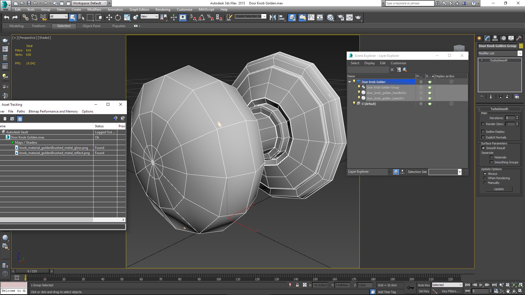Click Table View icon in Asset Tracking
Image resolution: width=525 pixels, height=295 pixels.
tap(20, 119)
